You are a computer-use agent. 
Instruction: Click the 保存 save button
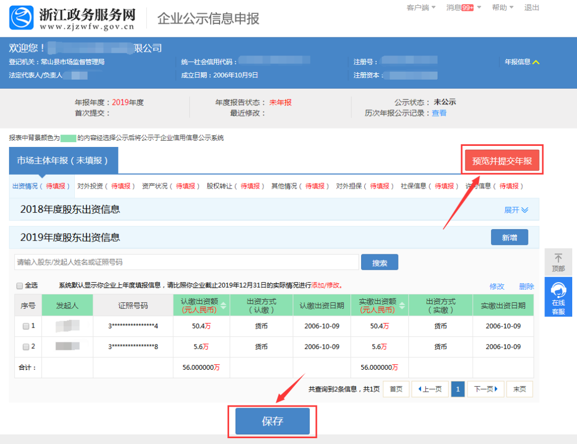(272, 421)
